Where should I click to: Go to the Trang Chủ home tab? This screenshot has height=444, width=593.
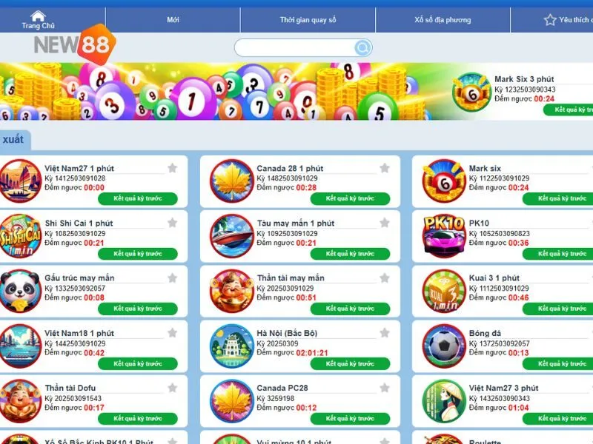(x=39, y=20)
